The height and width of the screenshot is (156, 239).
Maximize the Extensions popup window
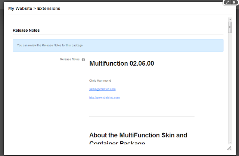point(227,3)
